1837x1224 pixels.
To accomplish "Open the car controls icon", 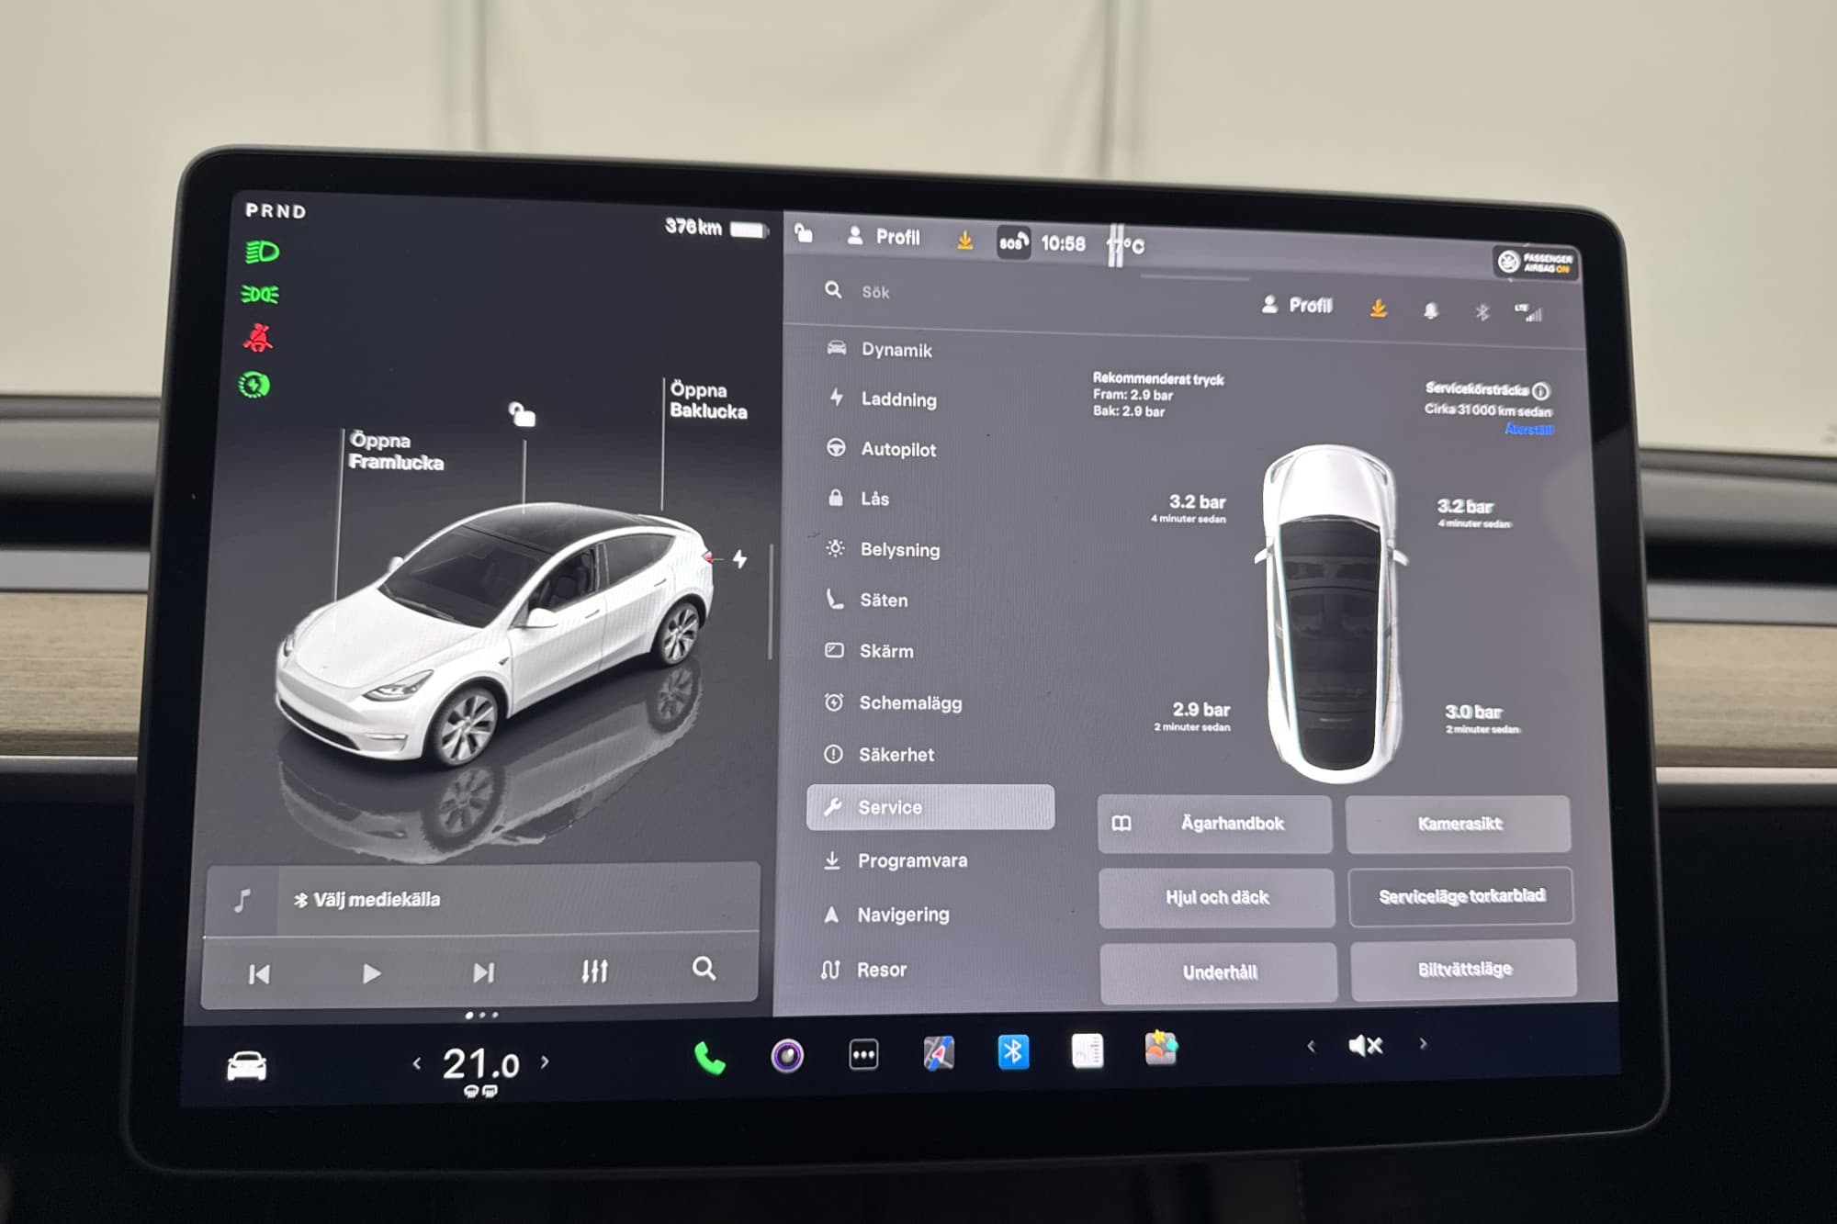I will pyautogui.click(x=246, y=1066).
